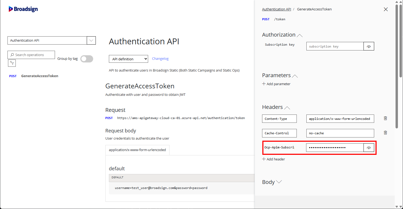This screenshot has width=403, height=209.
Task: Focus the Search operations field
Action: (31, 55)
